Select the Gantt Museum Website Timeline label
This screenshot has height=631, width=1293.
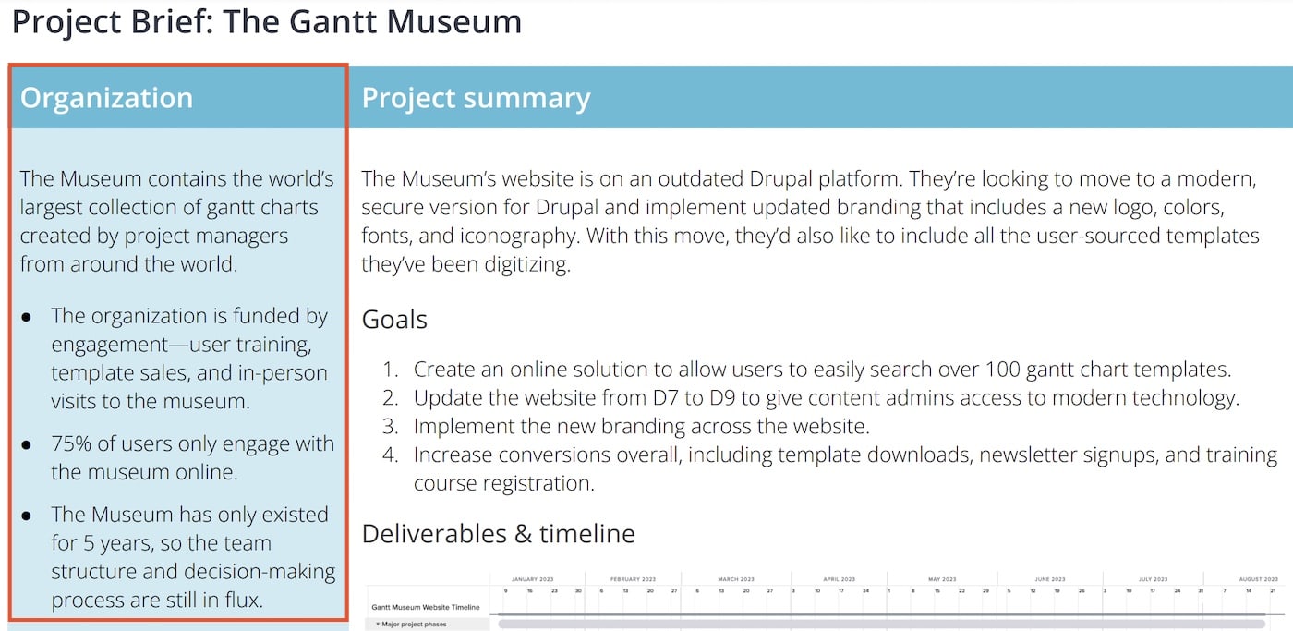click(427, 607)
